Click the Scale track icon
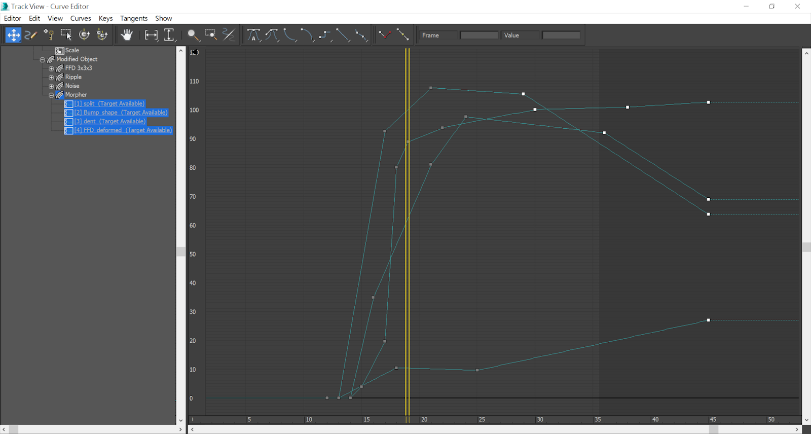Viewport: 811px width, 434px height. click(60, 50)
